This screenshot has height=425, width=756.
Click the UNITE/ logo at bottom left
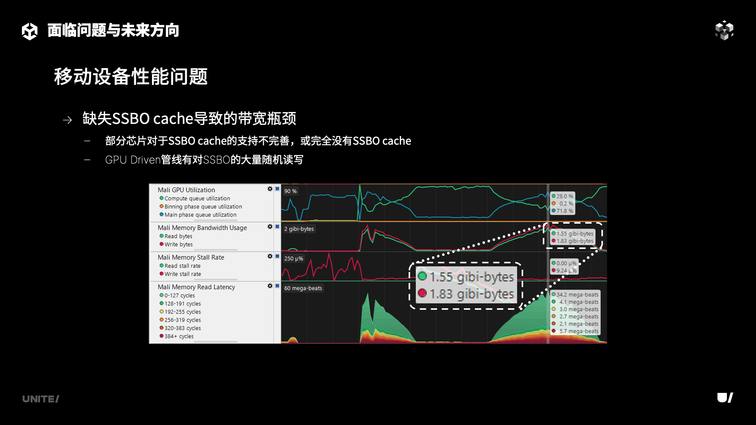click(x=40, y=399)
